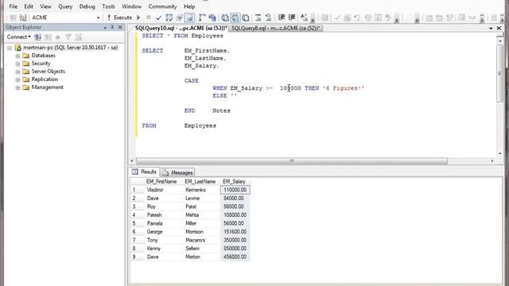Parse the query using the checkmark icon
This screenshot has height=286, width=509.
point(158,17)
